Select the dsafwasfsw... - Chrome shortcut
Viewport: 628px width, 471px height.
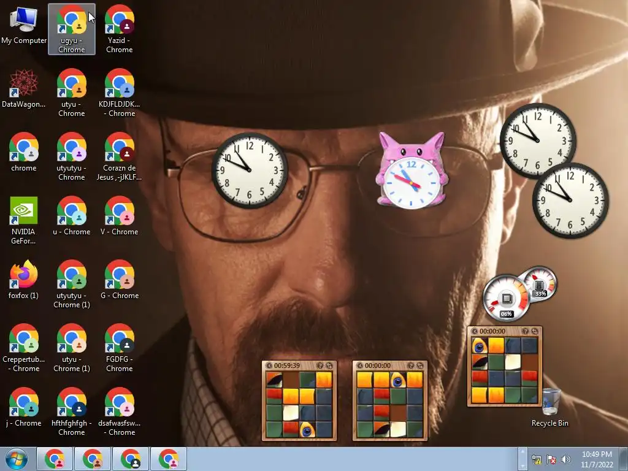(x=120, y=412)
